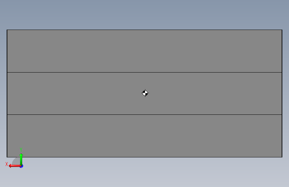Select the bottom face band of the model
This screenshot has height=187, width=289.
tap(145, 136)
